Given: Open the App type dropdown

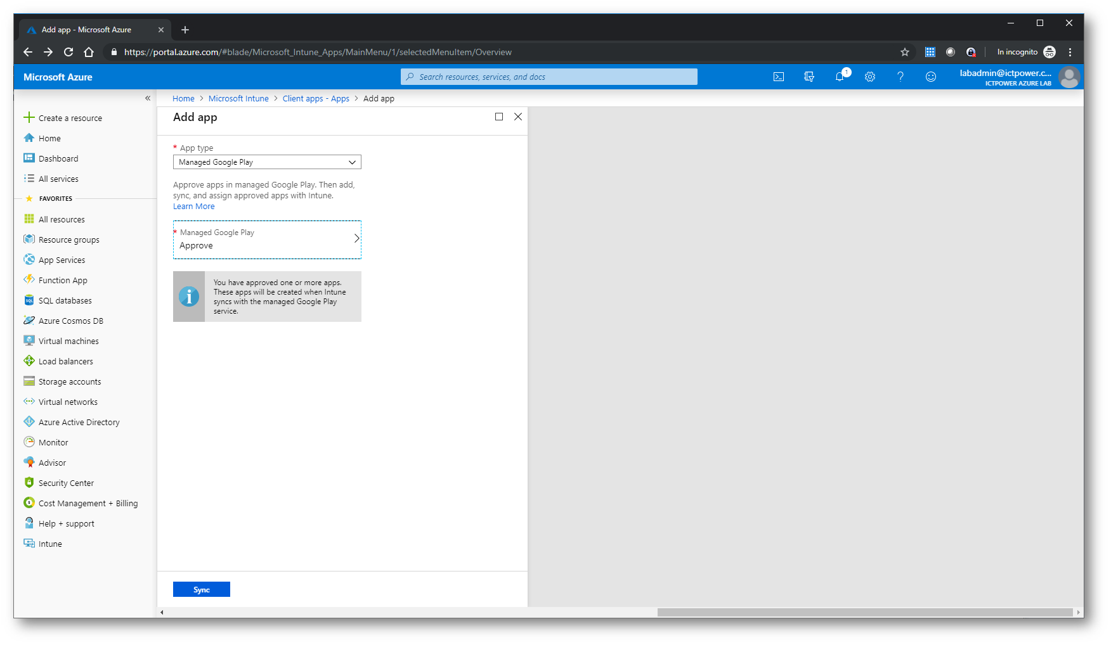Looking at the screenshot, I should [267, 162].
